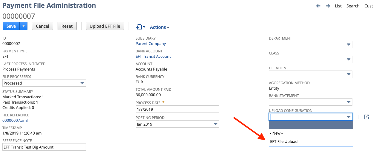Go to next record with right arrow
Viewport: 373px width, 153px height.
(328, 6)
